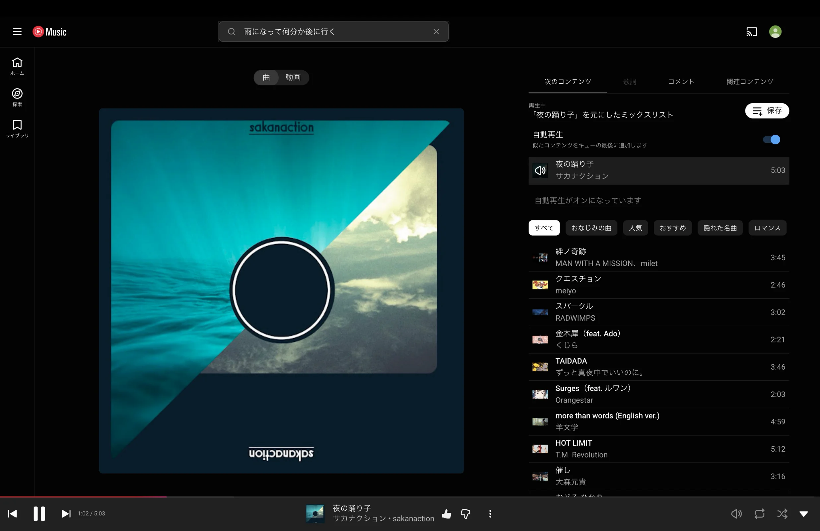Skip to previous track
Image resolution: width=820 pixels, height=531 pixels.
pyautogui.click(x=12, y=514)
